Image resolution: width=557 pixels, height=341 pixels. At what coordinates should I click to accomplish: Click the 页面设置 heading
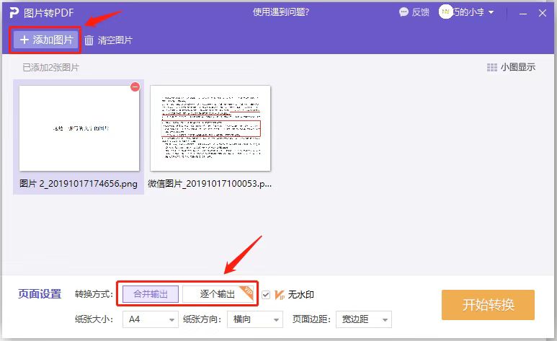[40, 294]
